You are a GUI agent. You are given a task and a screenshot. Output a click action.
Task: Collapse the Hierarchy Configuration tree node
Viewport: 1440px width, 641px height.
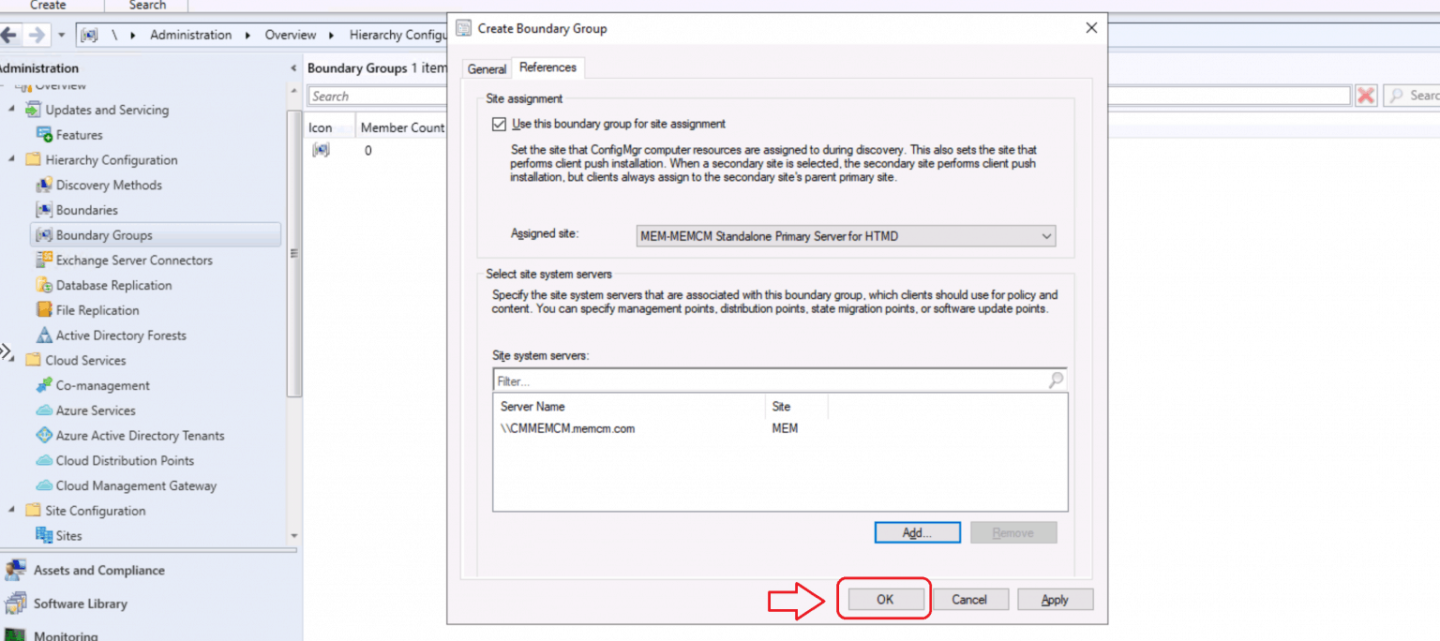tap(12, 160)
